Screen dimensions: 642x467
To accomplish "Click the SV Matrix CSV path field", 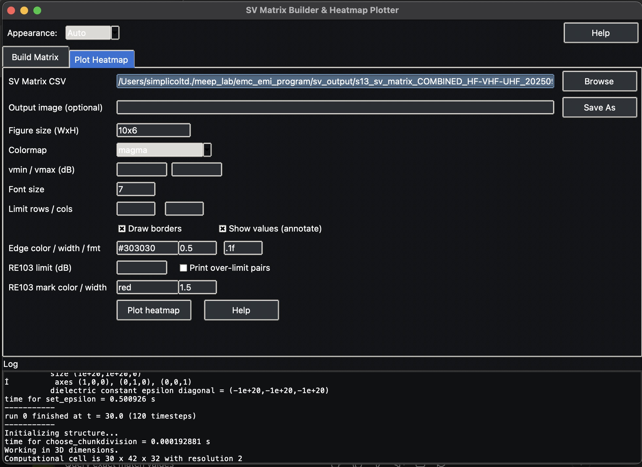I will coord(335,81).
